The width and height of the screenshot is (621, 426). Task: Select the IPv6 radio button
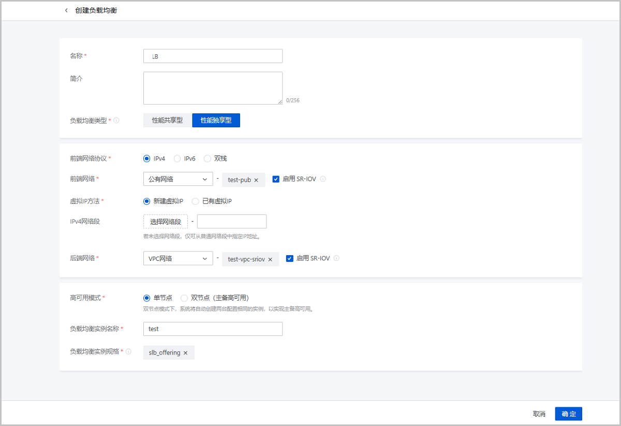pos(177,158)
